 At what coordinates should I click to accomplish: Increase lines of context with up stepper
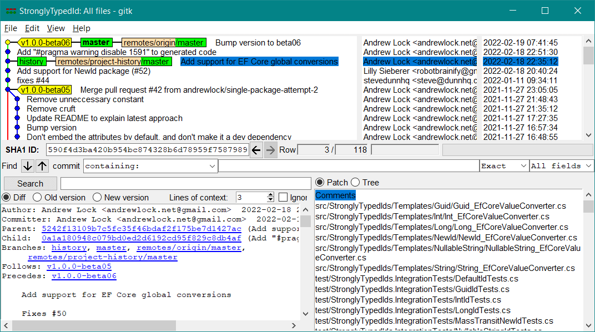point(270,195)
